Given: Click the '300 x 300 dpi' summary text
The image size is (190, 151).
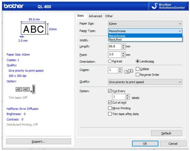Looking at the screenshot, I should [17, 76].
